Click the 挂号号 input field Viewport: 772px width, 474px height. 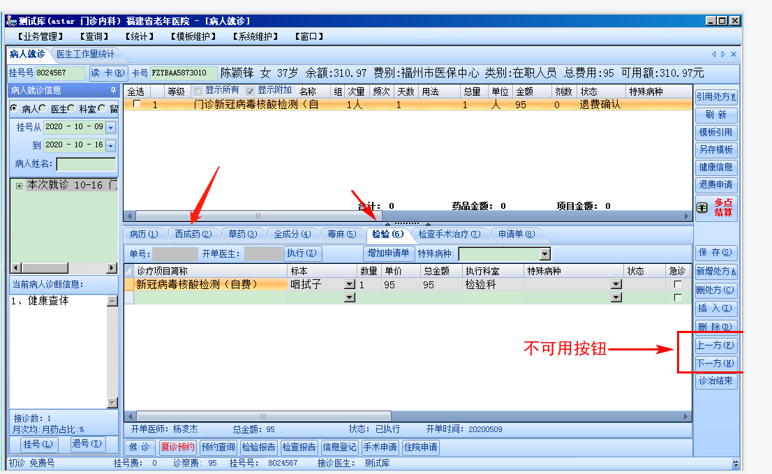pos(59,73)
